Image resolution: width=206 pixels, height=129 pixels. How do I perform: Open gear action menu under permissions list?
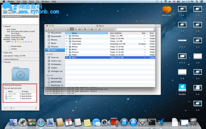(x=12, y=108)
